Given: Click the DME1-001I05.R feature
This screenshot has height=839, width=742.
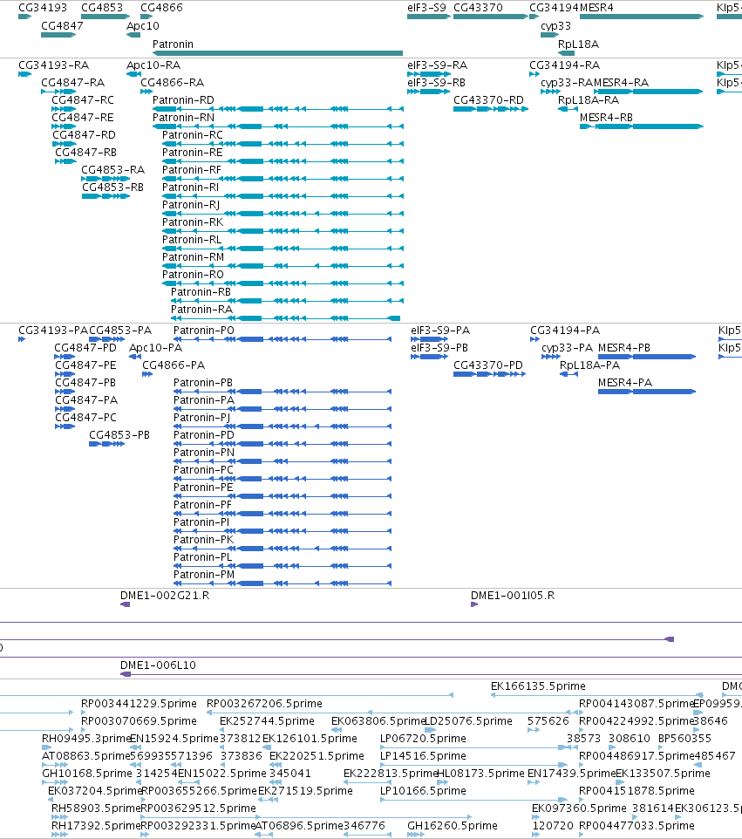Looking at the screenshot, I should (474, 604).
